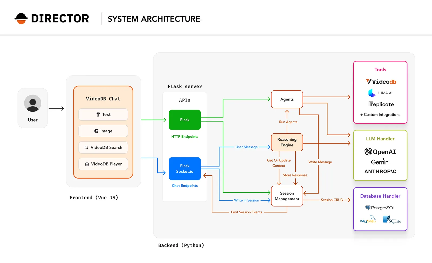Click the Image icon in VideoDB Chat
This screenshot has width=432, height=263.
96,131
